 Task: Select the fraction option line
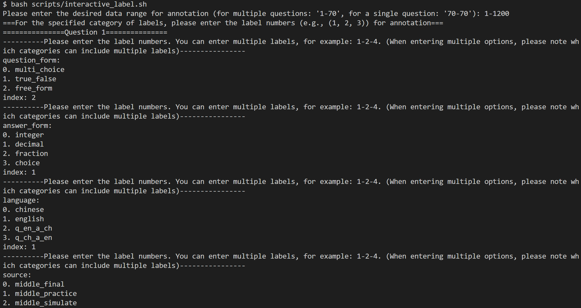click(x=25, y=154)
